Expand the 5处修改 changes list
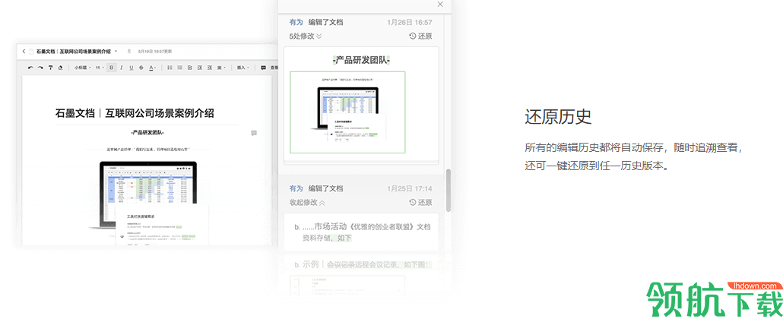 [306, 36]
